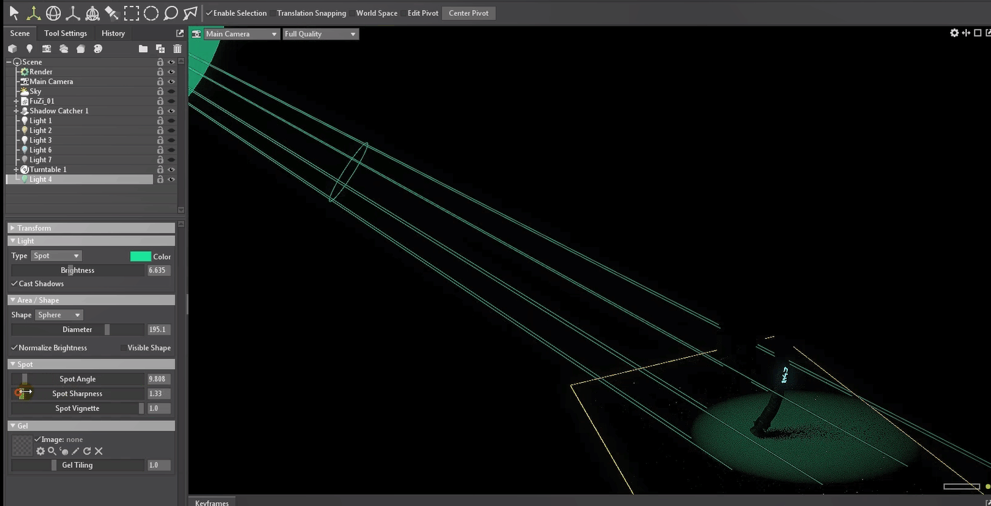Open the light Color swatch
This screenshot has height=506, width=991.
point(140,256)
